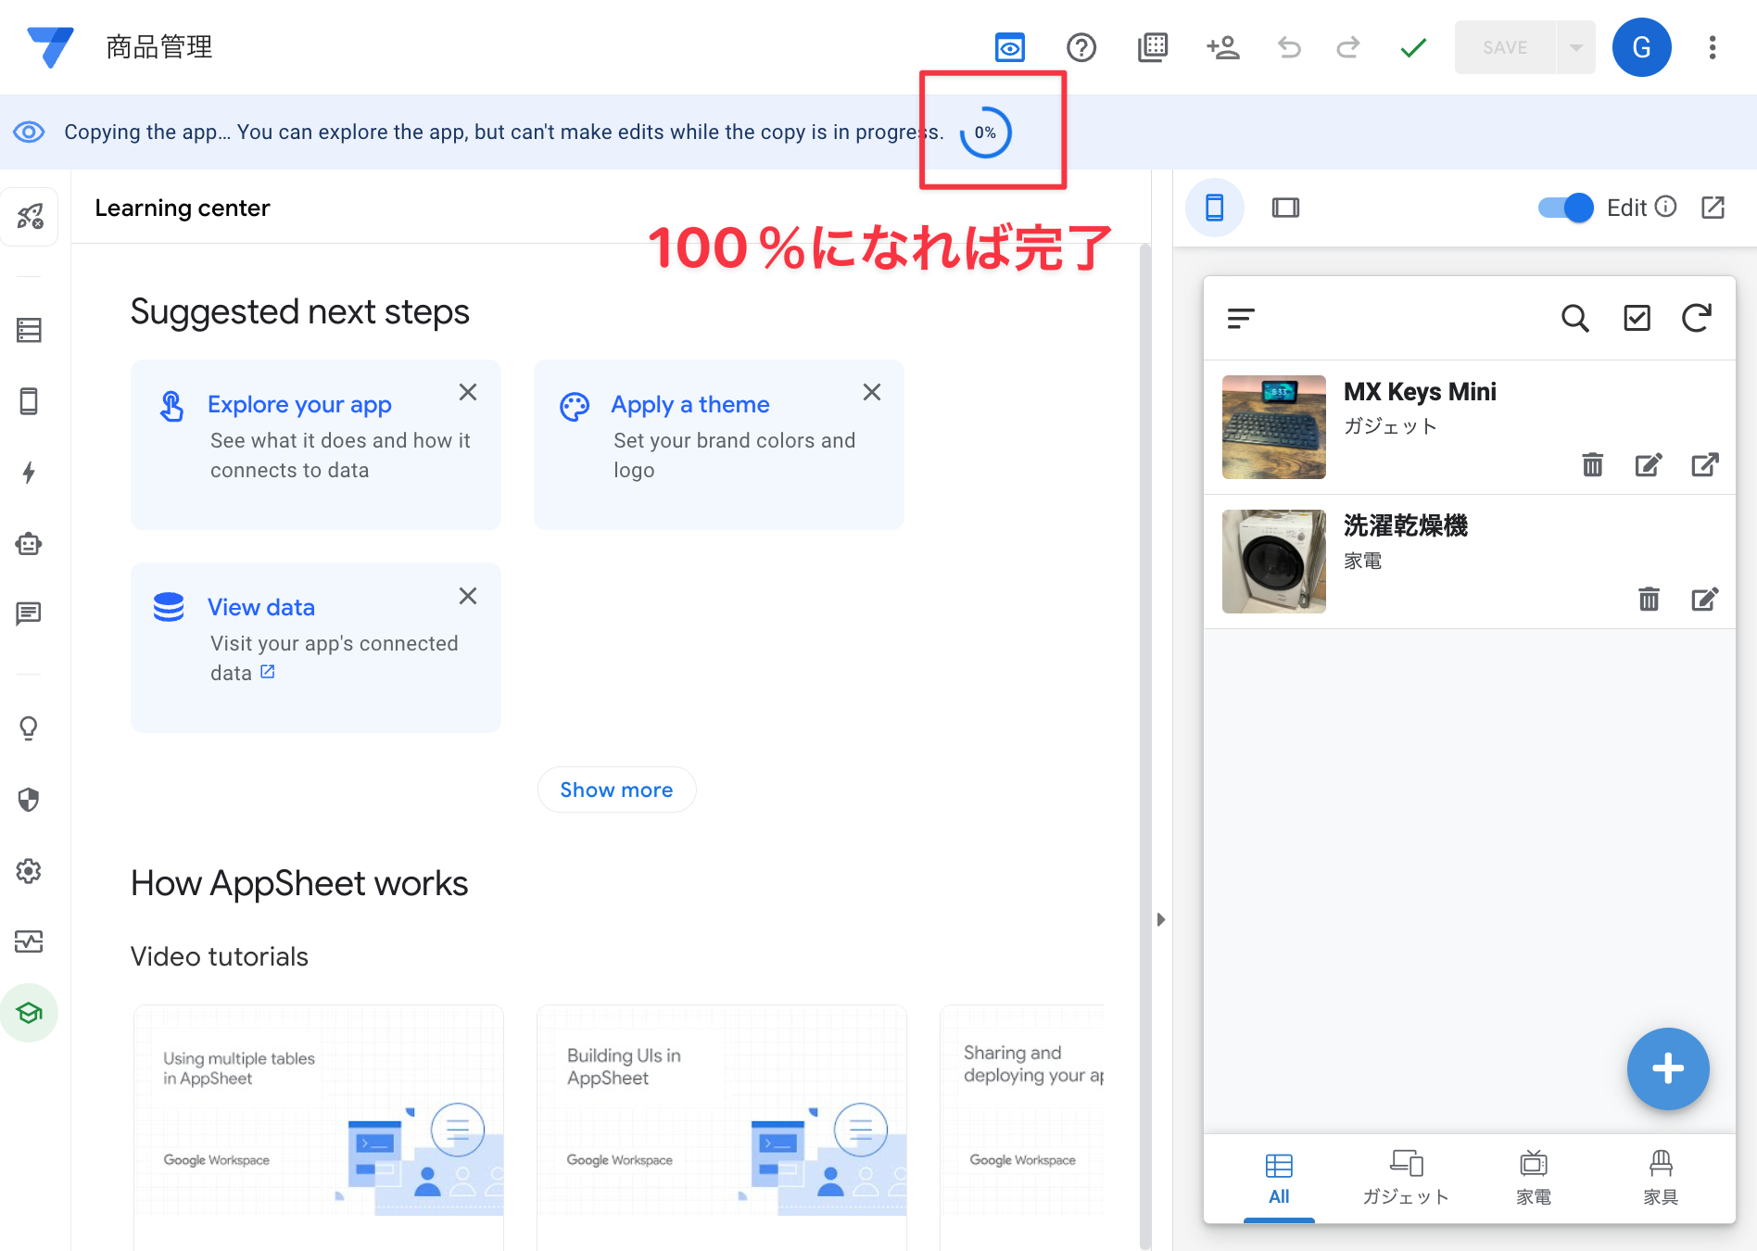1757x1251 pixels.
Task: Open the app's connected data link
Action: (267, 672)
